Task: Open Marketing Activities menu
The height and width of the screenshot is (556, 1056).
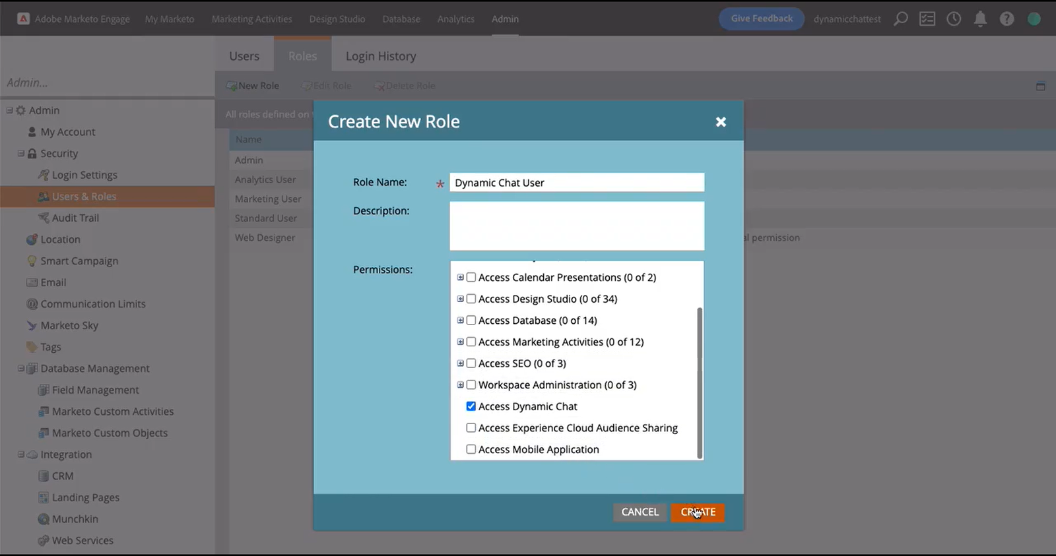Action: tap(251, 19)
